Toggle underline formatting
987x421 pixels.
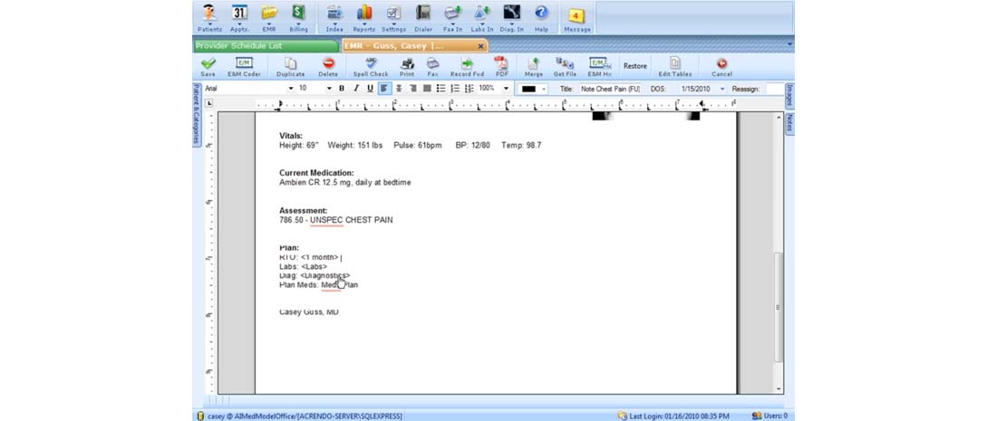tap(370, 89)
